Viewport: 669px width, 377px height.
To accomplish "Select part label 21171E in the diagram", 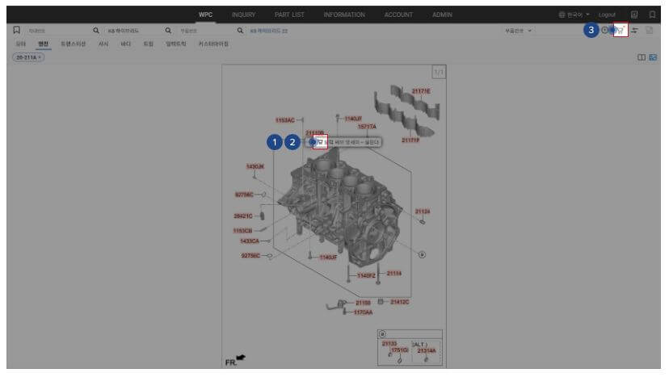I will point(421,91).
